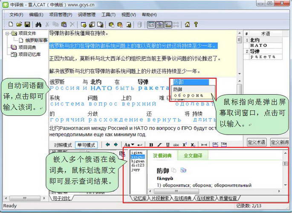The width and height of the screenshot is (292, 213).
Task: Play pronunciation icon beside 防御 entry
Action: point(183,170)
